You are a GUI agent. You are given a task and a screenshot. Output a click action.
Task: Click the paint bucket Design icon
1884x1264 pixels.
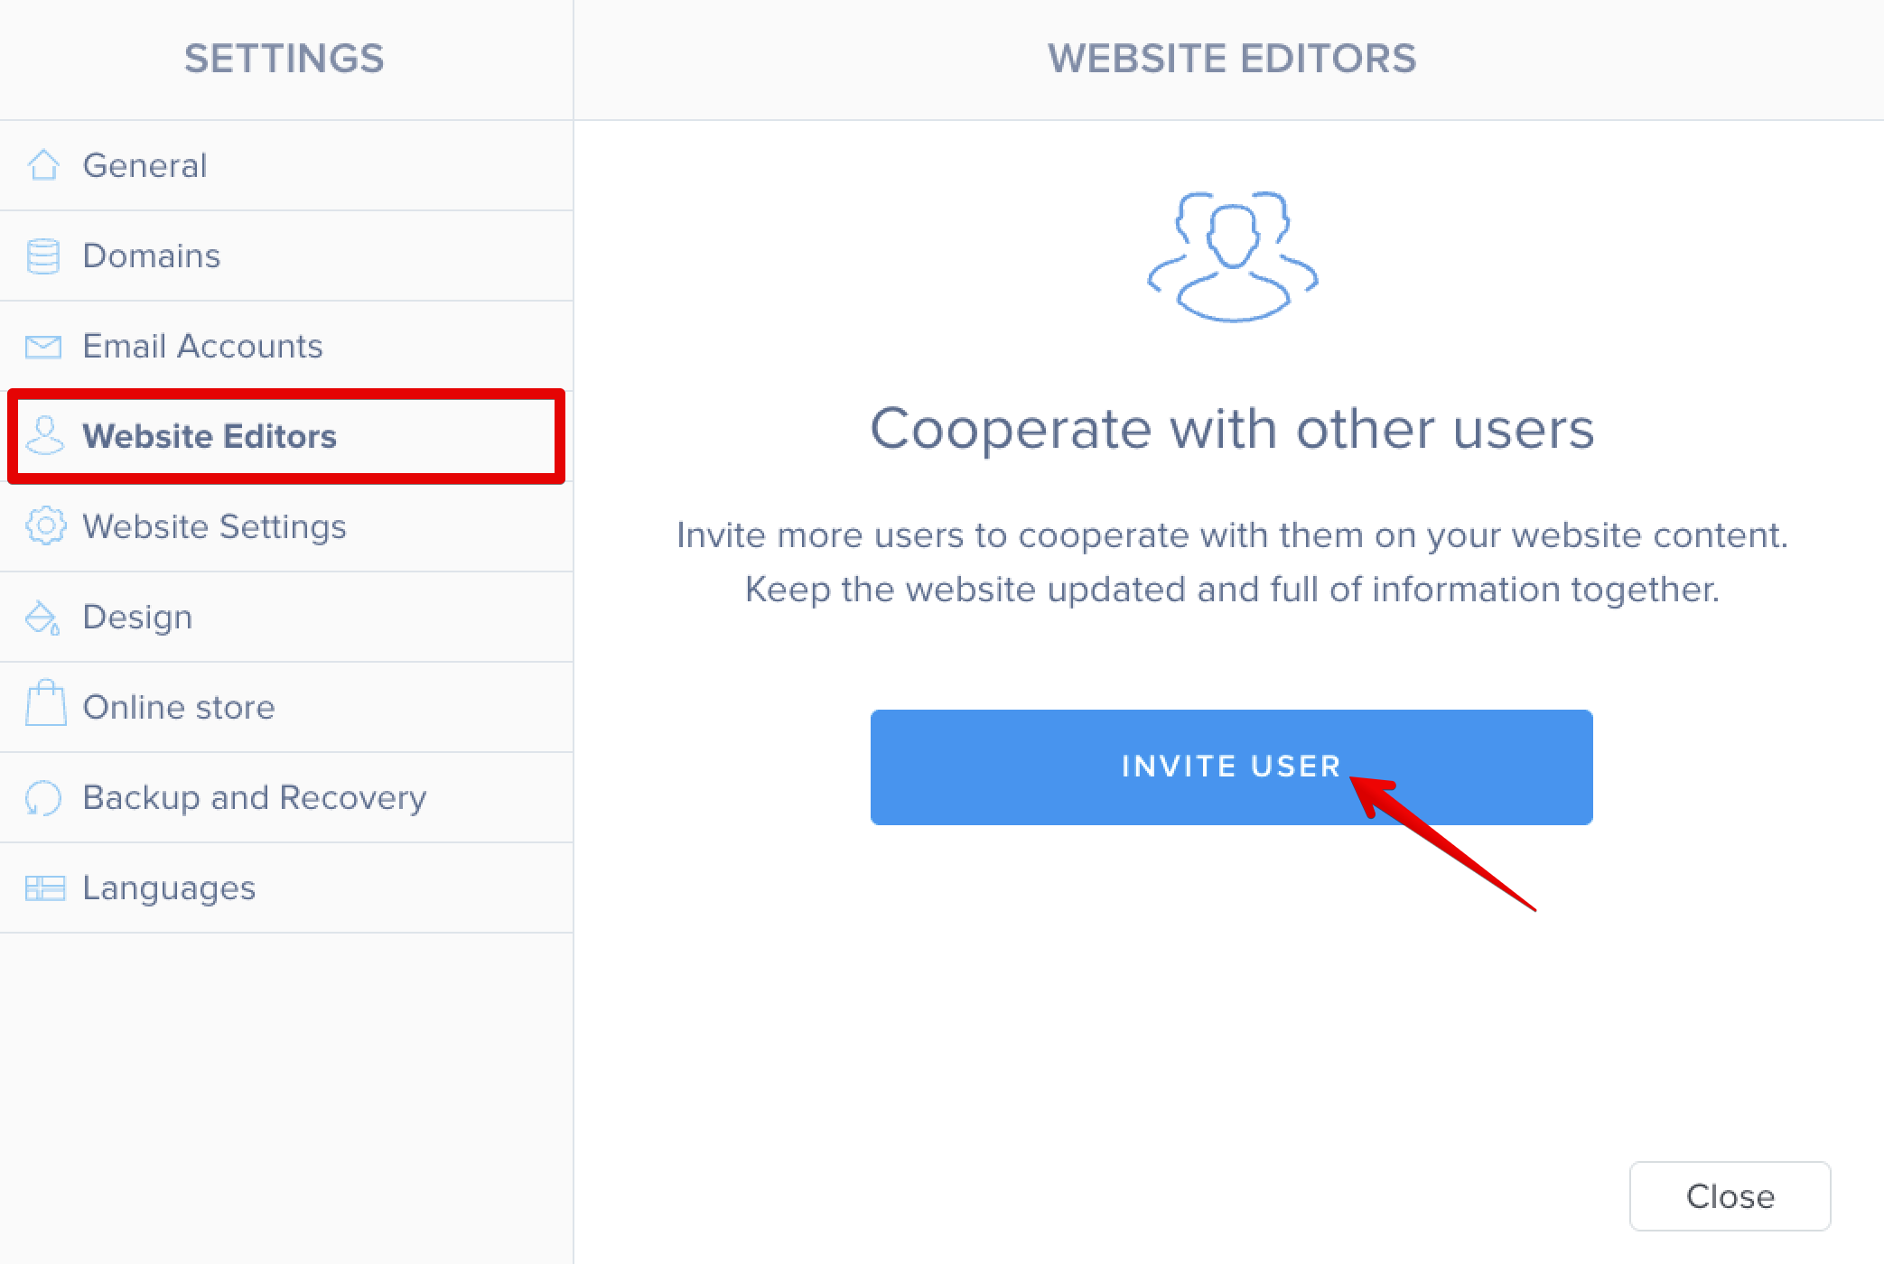pyautogui.click(x=42, y=618)
